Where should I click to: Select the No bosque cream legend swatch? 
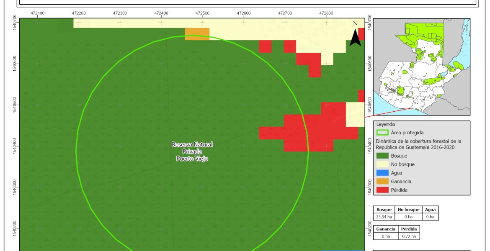382,164
